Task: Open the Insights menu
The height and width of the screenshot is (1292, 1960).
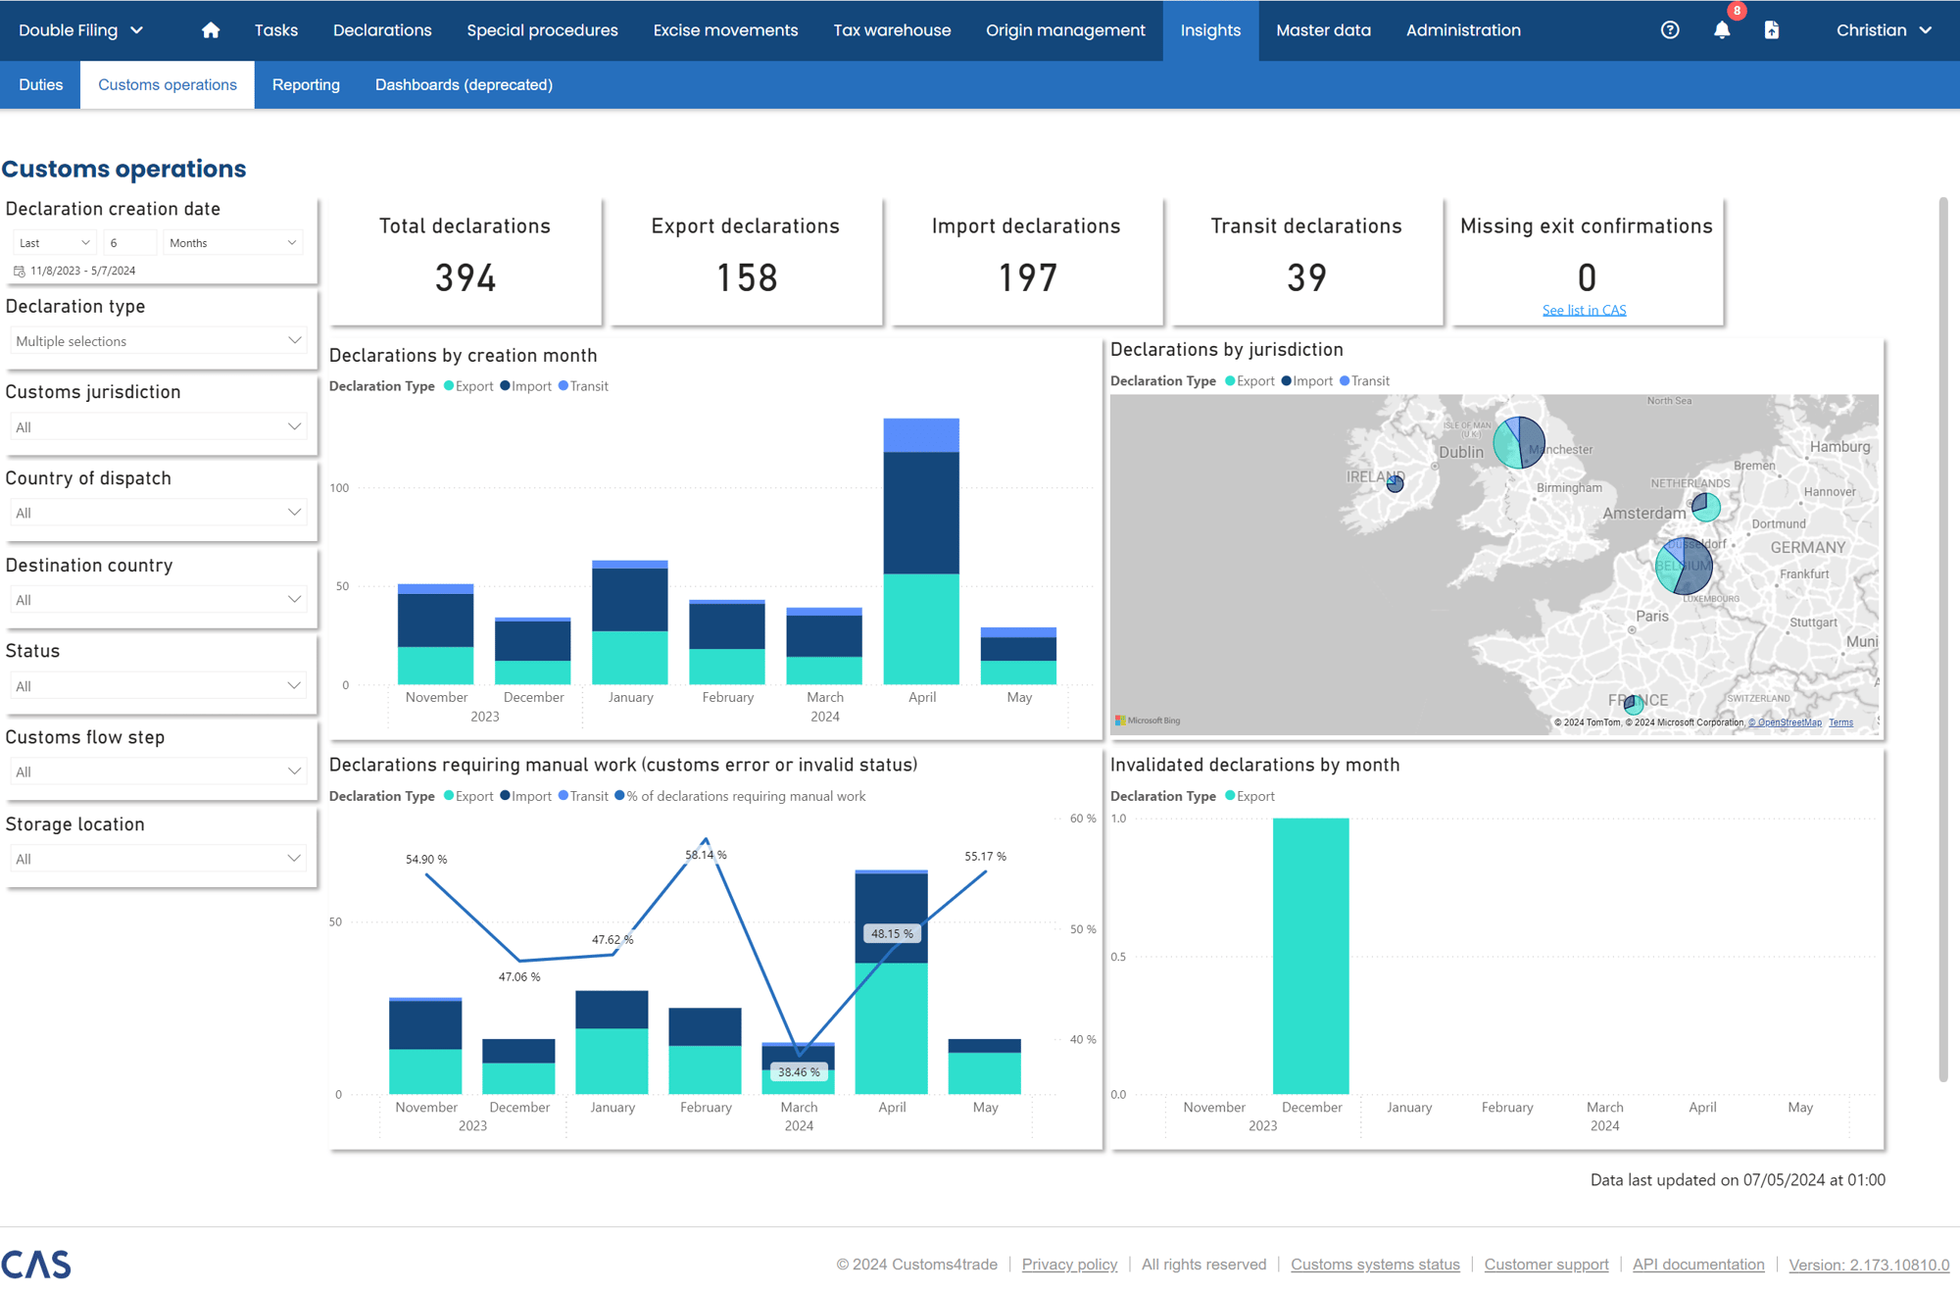Action: coord(1210,30)
